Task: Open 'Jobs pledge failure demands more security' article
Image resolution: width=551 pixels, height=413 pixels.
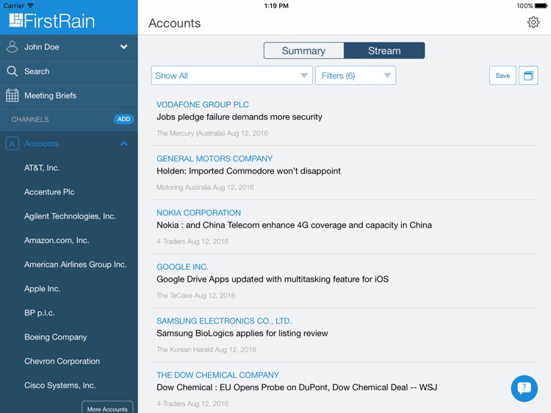Action: coord(239,117)
